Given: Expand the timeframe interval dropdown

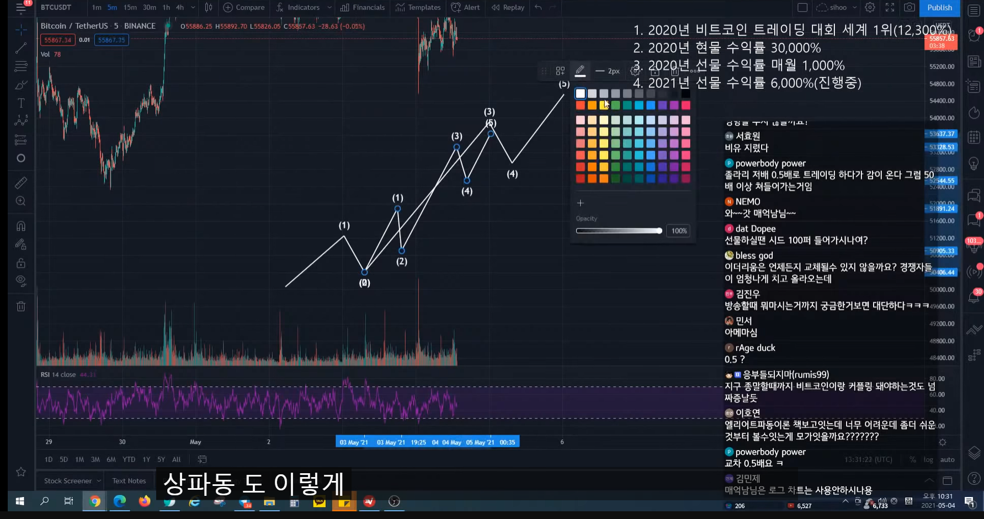Looking at the screenshot, I should click(193, 8).
